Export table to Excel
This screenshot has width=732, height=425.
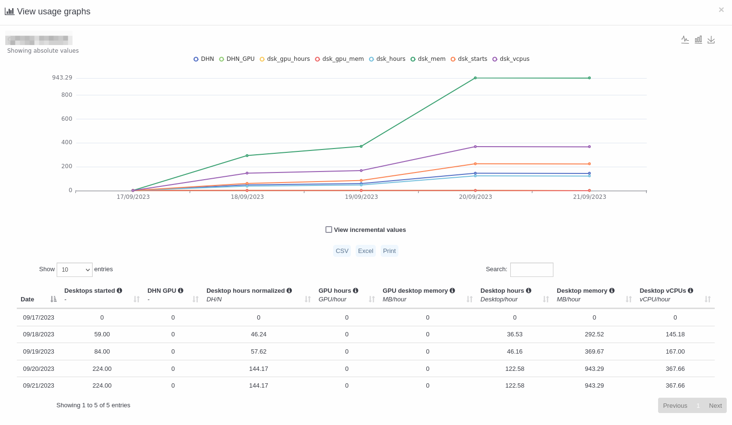[x=365, y=251]
